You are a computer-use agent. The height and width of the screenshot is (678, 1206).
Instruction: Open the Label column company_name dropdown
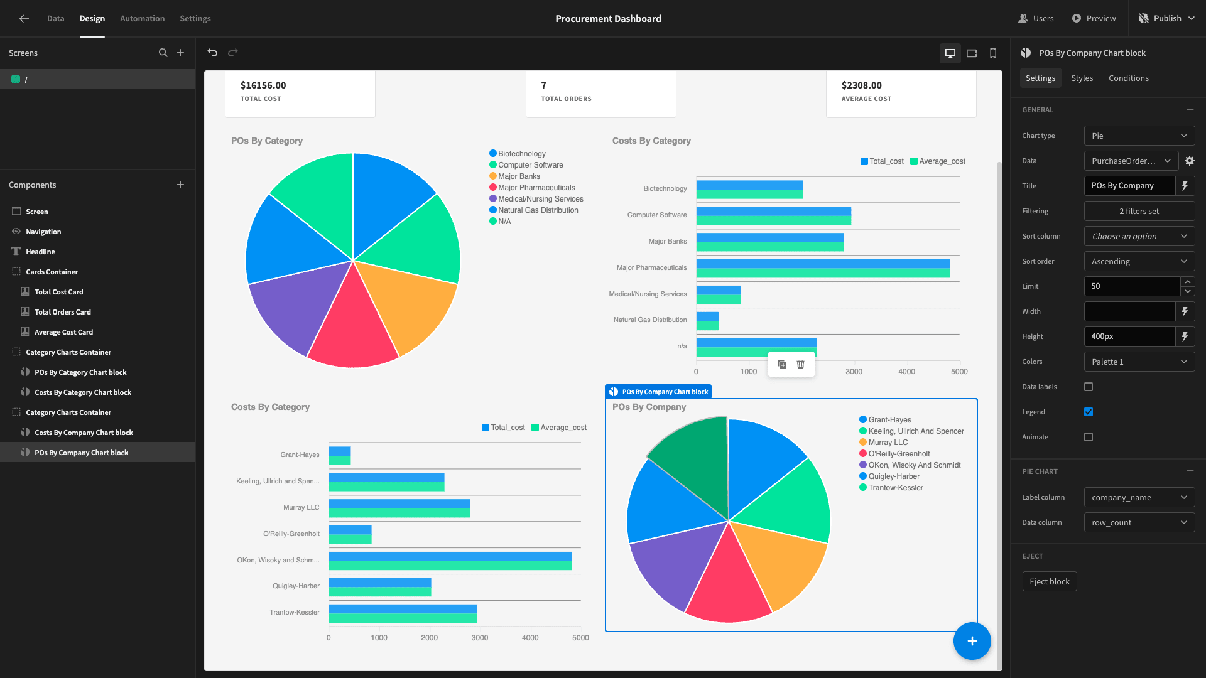click(x=1139, y=497)
